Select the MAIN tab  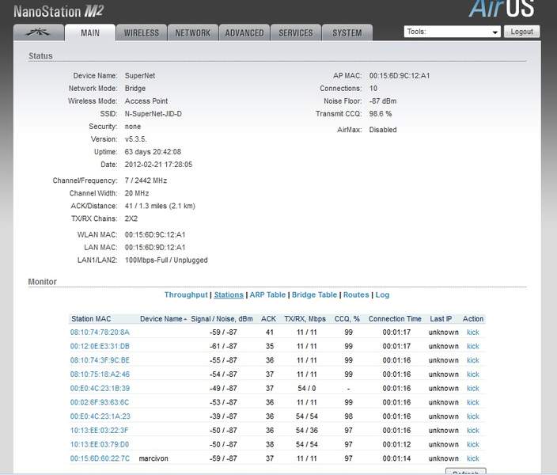click(90, 32)
